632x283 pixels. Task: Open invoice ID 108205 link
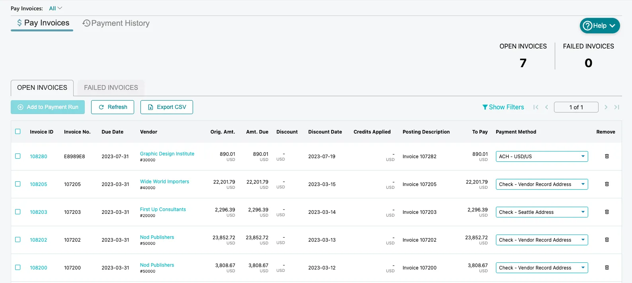[39, 184]
